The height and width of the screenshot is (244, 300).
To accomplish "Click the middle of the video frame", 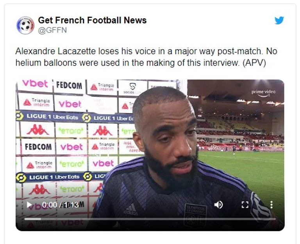I will (x=150, y=155).
